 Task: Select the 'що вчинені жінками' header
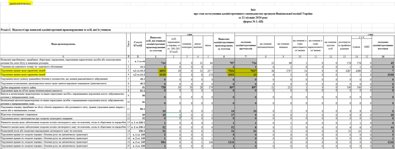(x=283, y=45)
